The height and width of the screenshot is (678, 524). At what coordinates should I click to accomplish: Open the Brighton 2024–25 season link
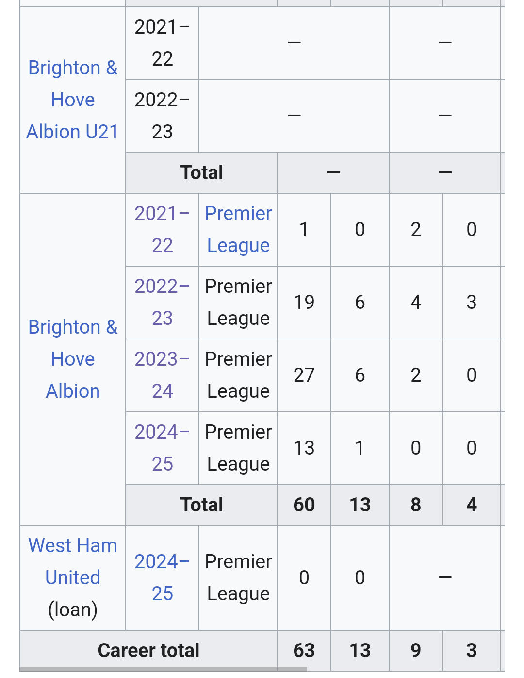pos(162,448)
